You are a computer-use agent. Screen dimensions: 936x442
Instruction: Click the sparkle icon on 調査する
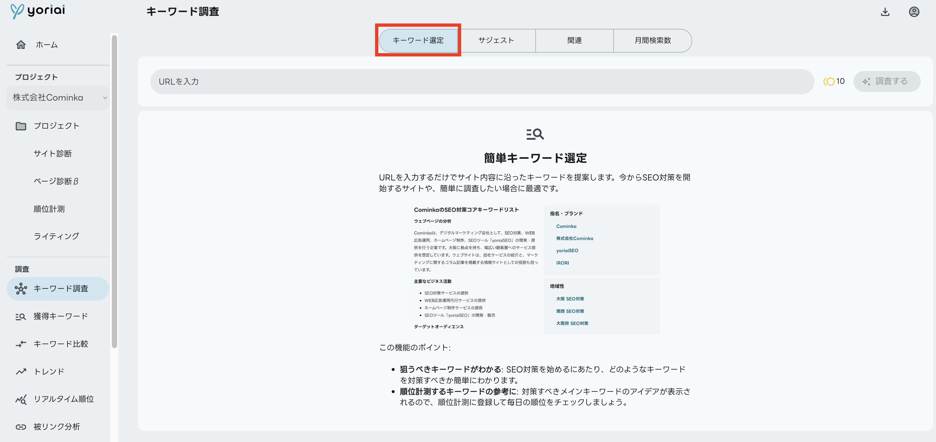[867, 82]
